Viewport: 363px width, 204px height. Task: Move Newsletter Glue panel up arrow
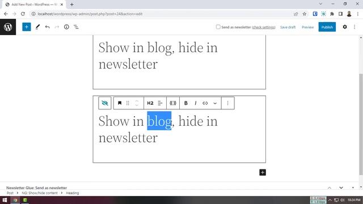pyautogui.click(x=330, y=188)
